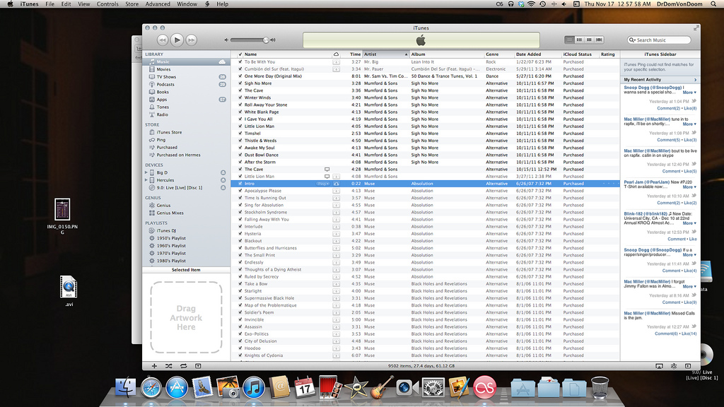This screenshot has width=724, height=407.
Task: Eject the 9.0: Live disc
Action: (x=223, y=188)
